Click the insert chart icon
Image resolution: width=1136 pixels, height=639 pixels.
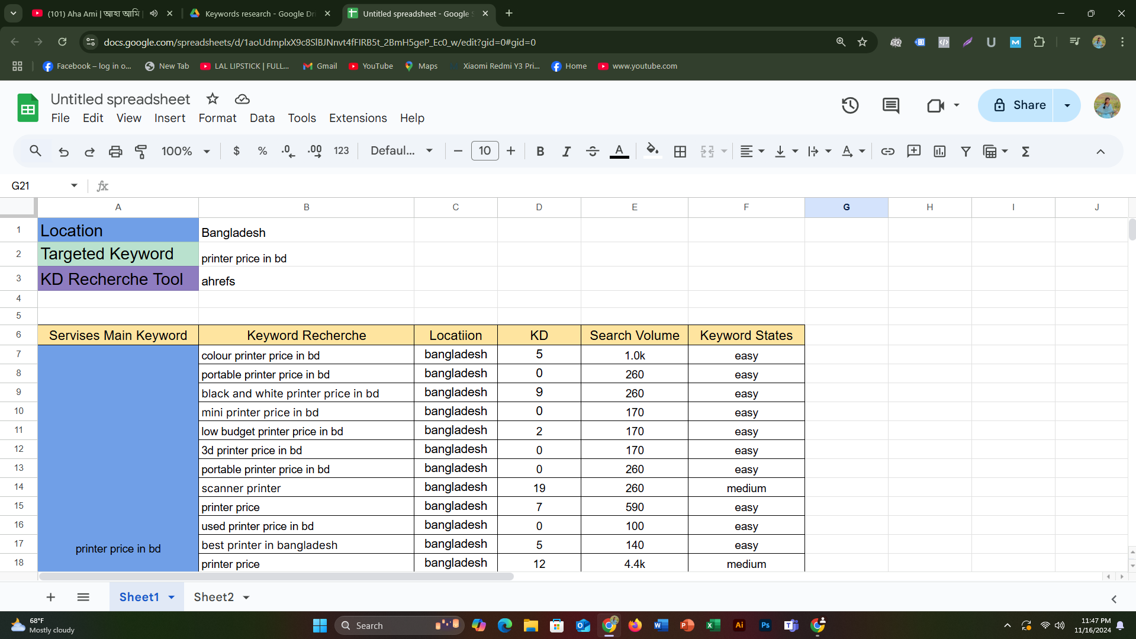[939, 152]
